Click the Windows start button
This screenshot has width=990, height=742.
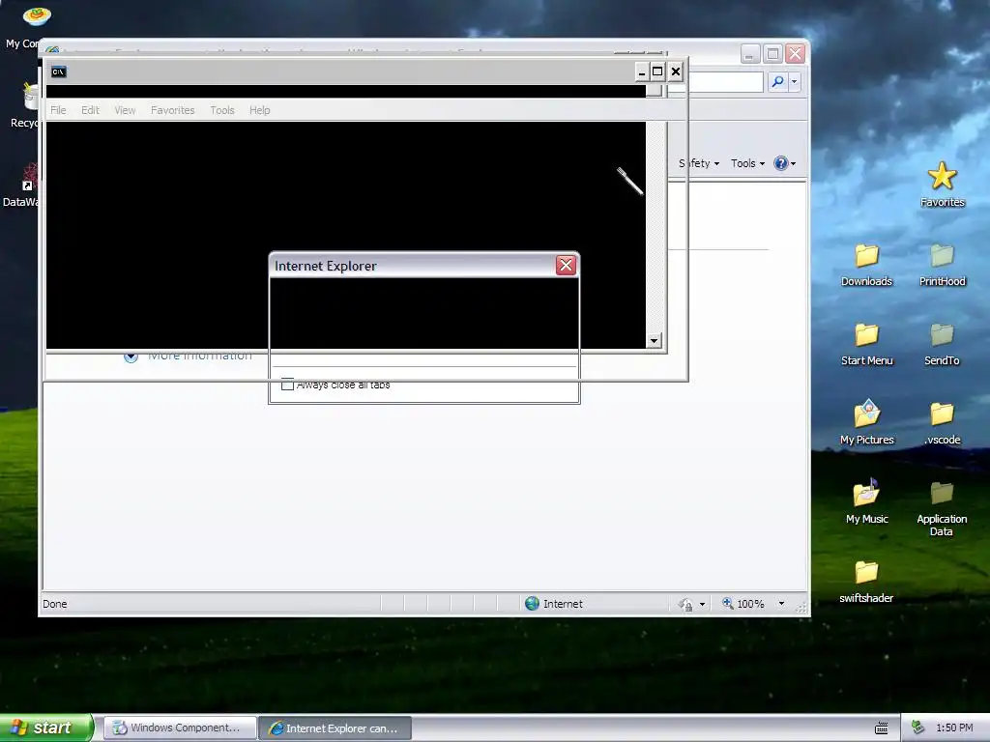pyautogui.click(x=46, y=728)
